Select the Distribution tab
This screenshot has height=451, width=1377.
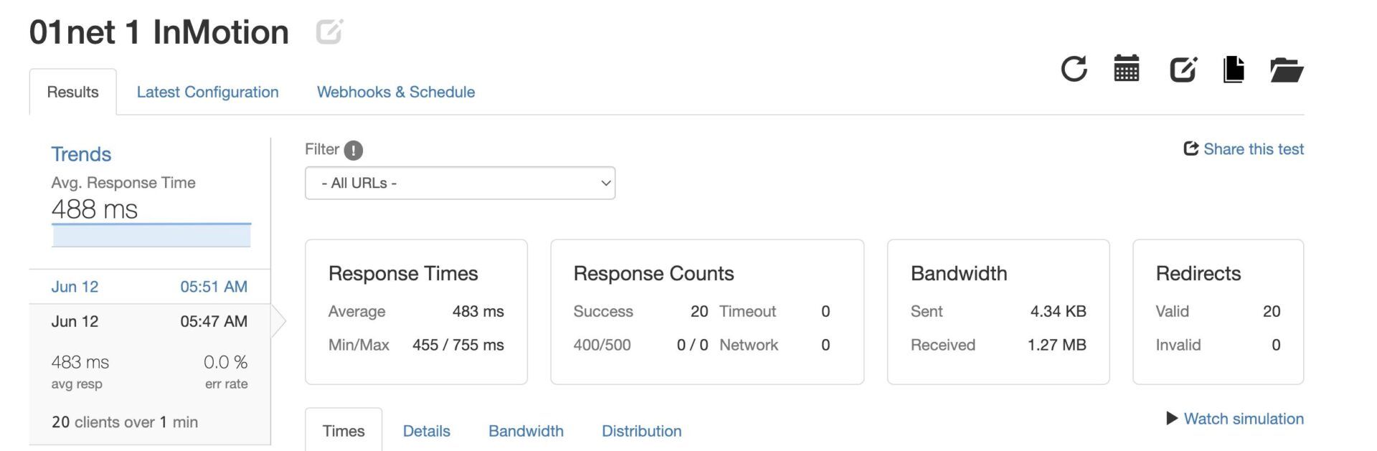click(641, 431)
